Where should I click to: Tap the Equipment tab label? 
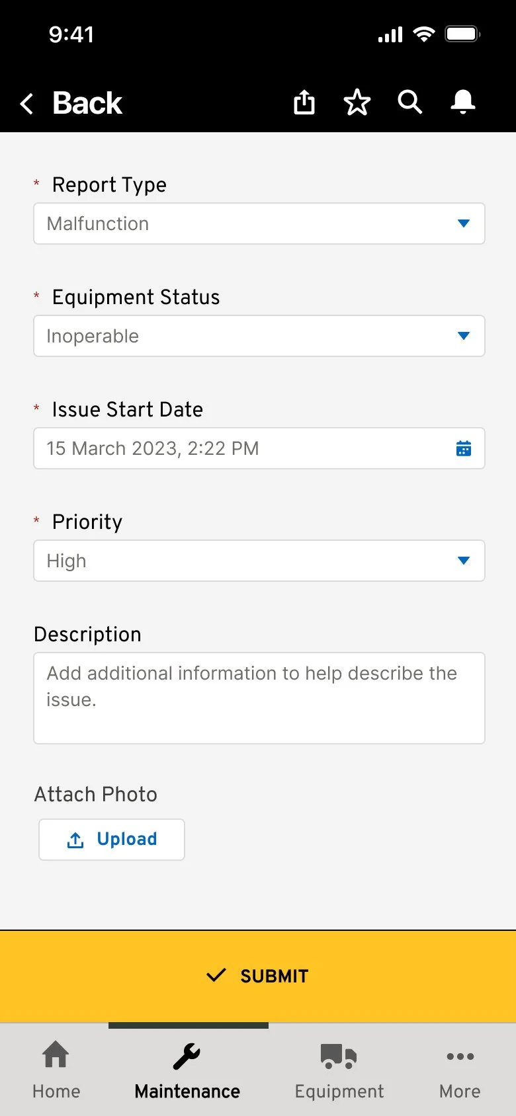tap(339, 1092)
